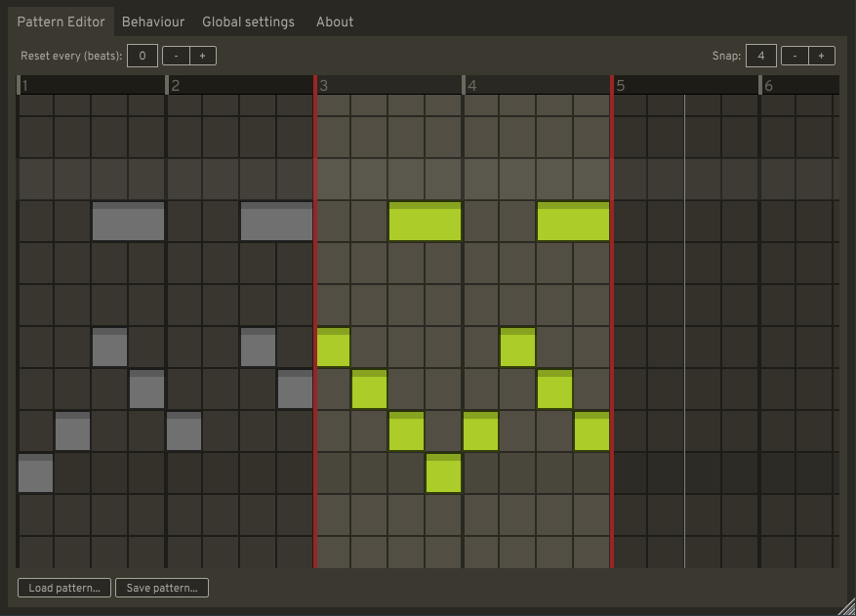Decrease the Reset every beats value
Screen dimensions: 856x616
pyautogui.click(x=176, y=56)
